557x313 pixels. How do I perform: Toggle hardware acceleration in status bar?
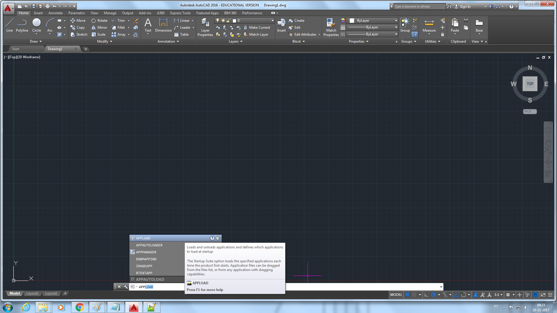click(x=535, y=295)
